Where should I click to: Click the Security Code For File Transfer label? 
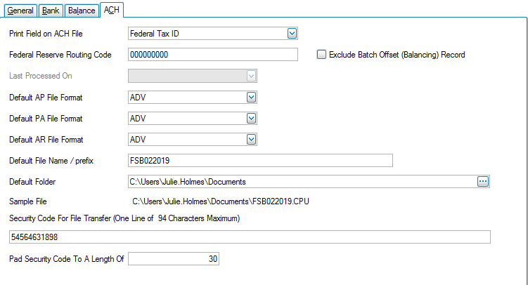pos(124,219)
